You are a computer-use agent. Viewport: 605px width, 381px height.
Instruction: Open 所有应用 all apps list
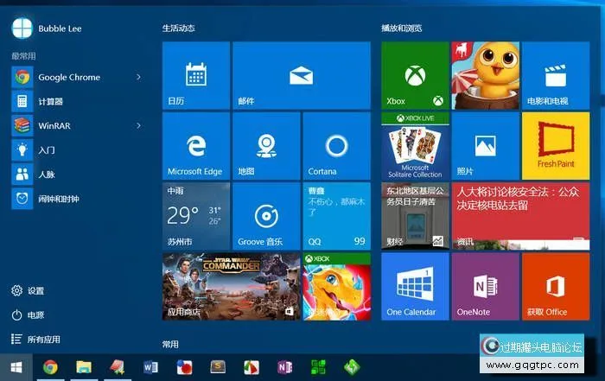(x=43, y=340)
